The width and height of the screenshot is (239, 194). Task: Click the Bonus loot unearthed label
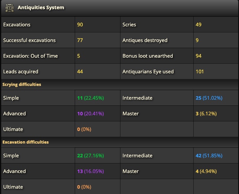(148, 56)
